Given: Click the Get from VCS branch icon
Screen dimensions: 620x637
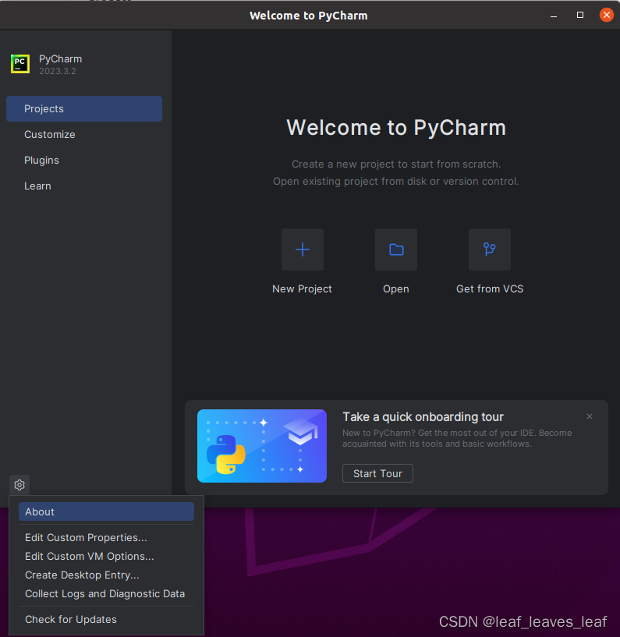Looking at the screenshot, I should 490,249.
